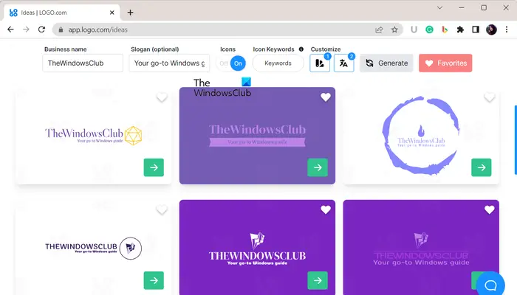Select the brush circle flame logo preview
Viewport: 517px width, 295px height.
[x=421, y=136]
